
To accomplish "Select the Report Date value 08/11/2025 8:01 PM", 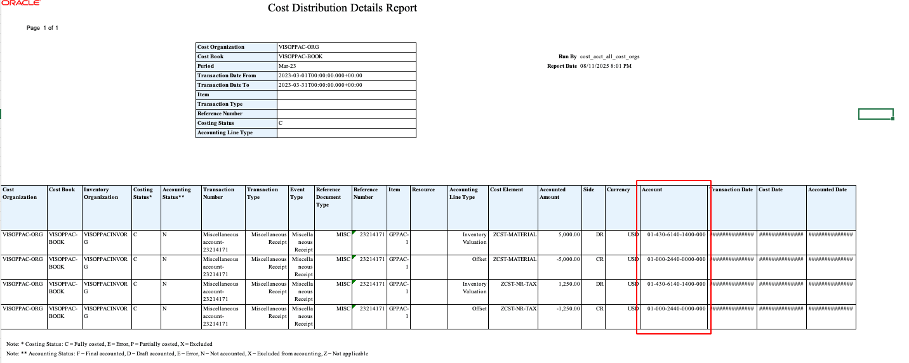I will click(606, 66).
